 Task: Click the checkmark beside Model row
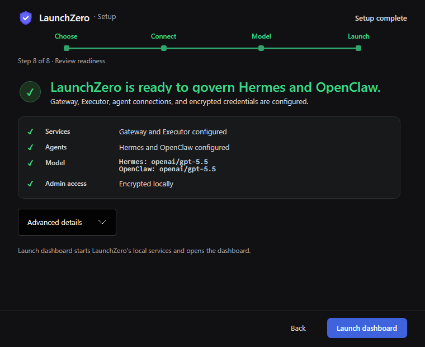click(30, 163)
